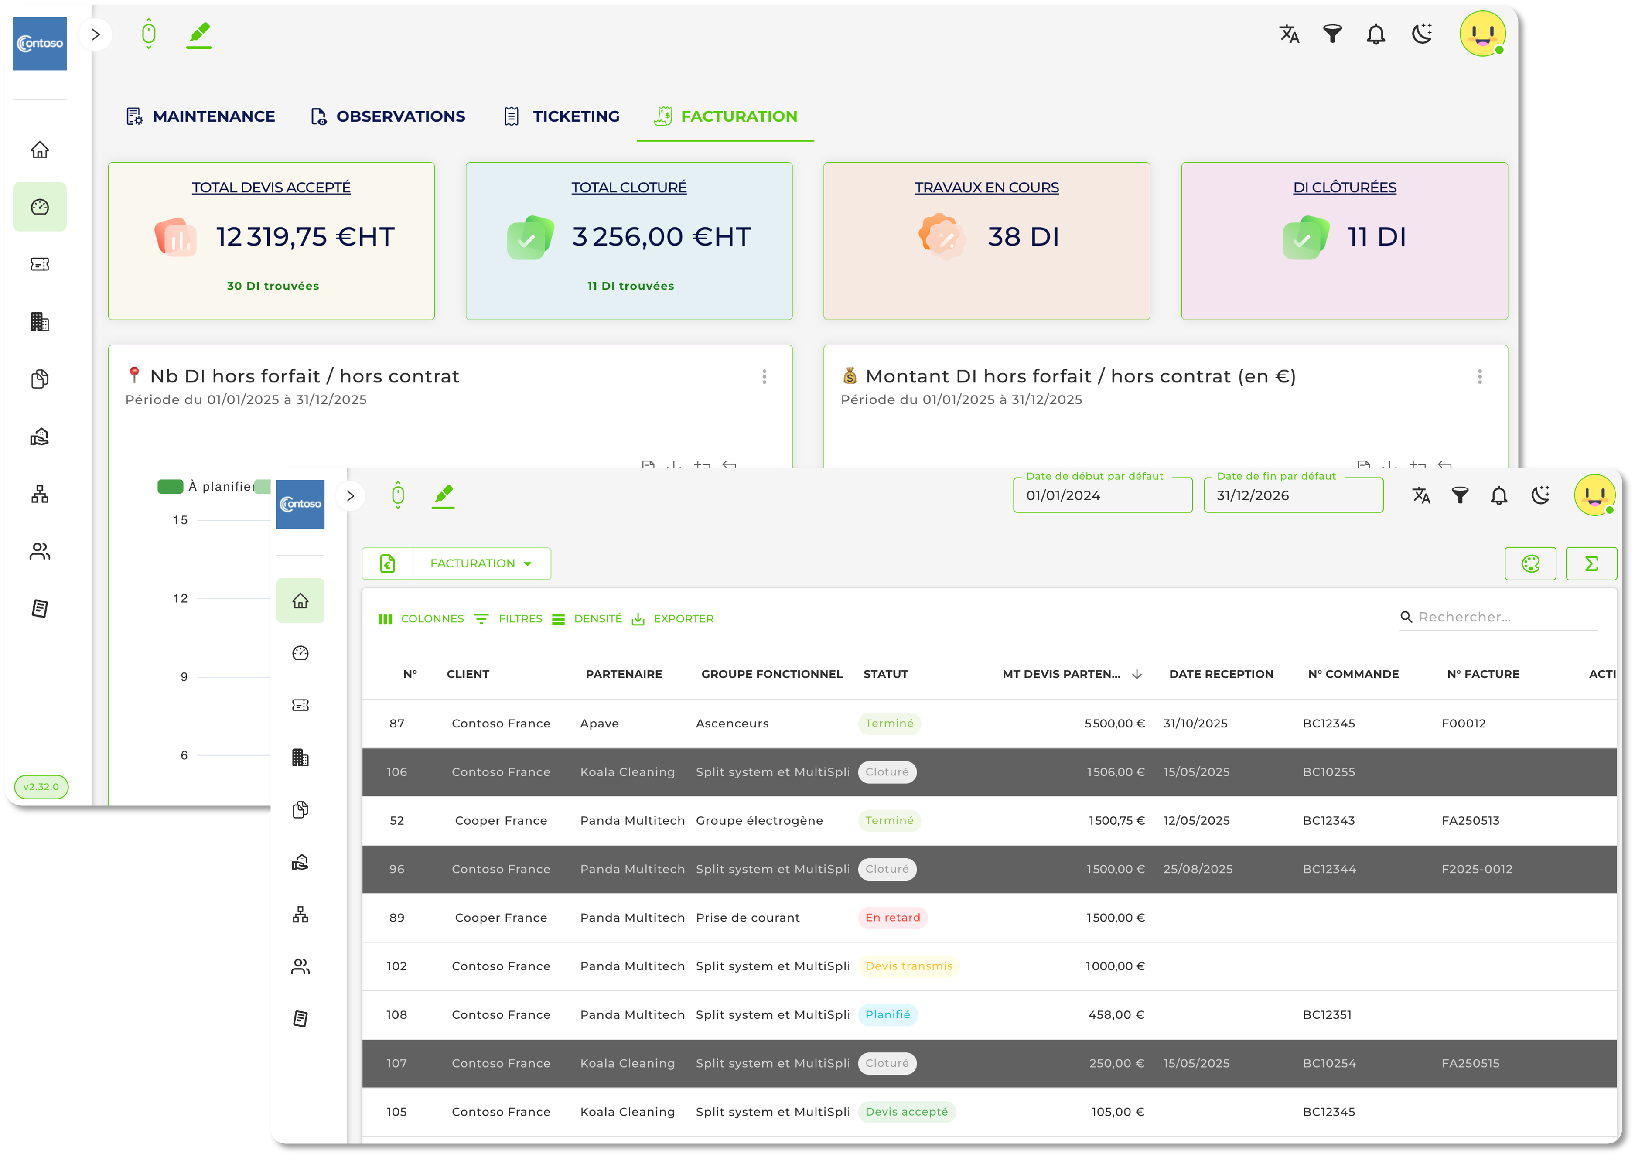Click the euro document icon button
The image size is (1635, 1157).
388,563
